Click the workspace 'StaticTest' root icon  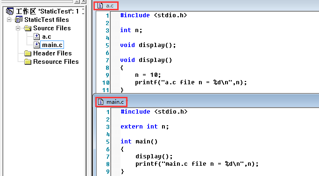[x=9, y=11]
